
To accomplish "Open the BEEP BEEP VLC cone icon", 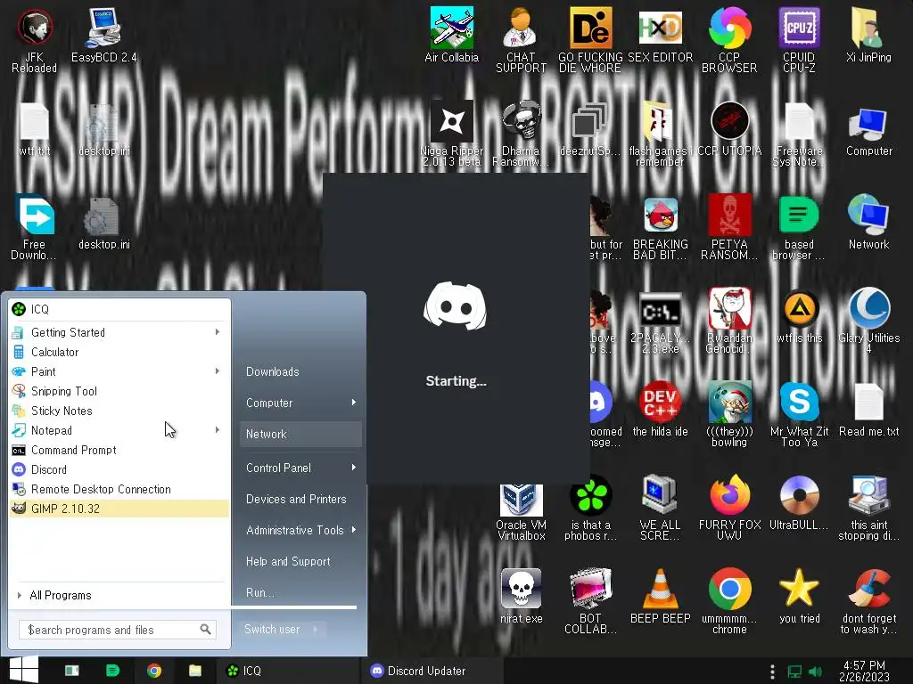I will coord(661,596).
